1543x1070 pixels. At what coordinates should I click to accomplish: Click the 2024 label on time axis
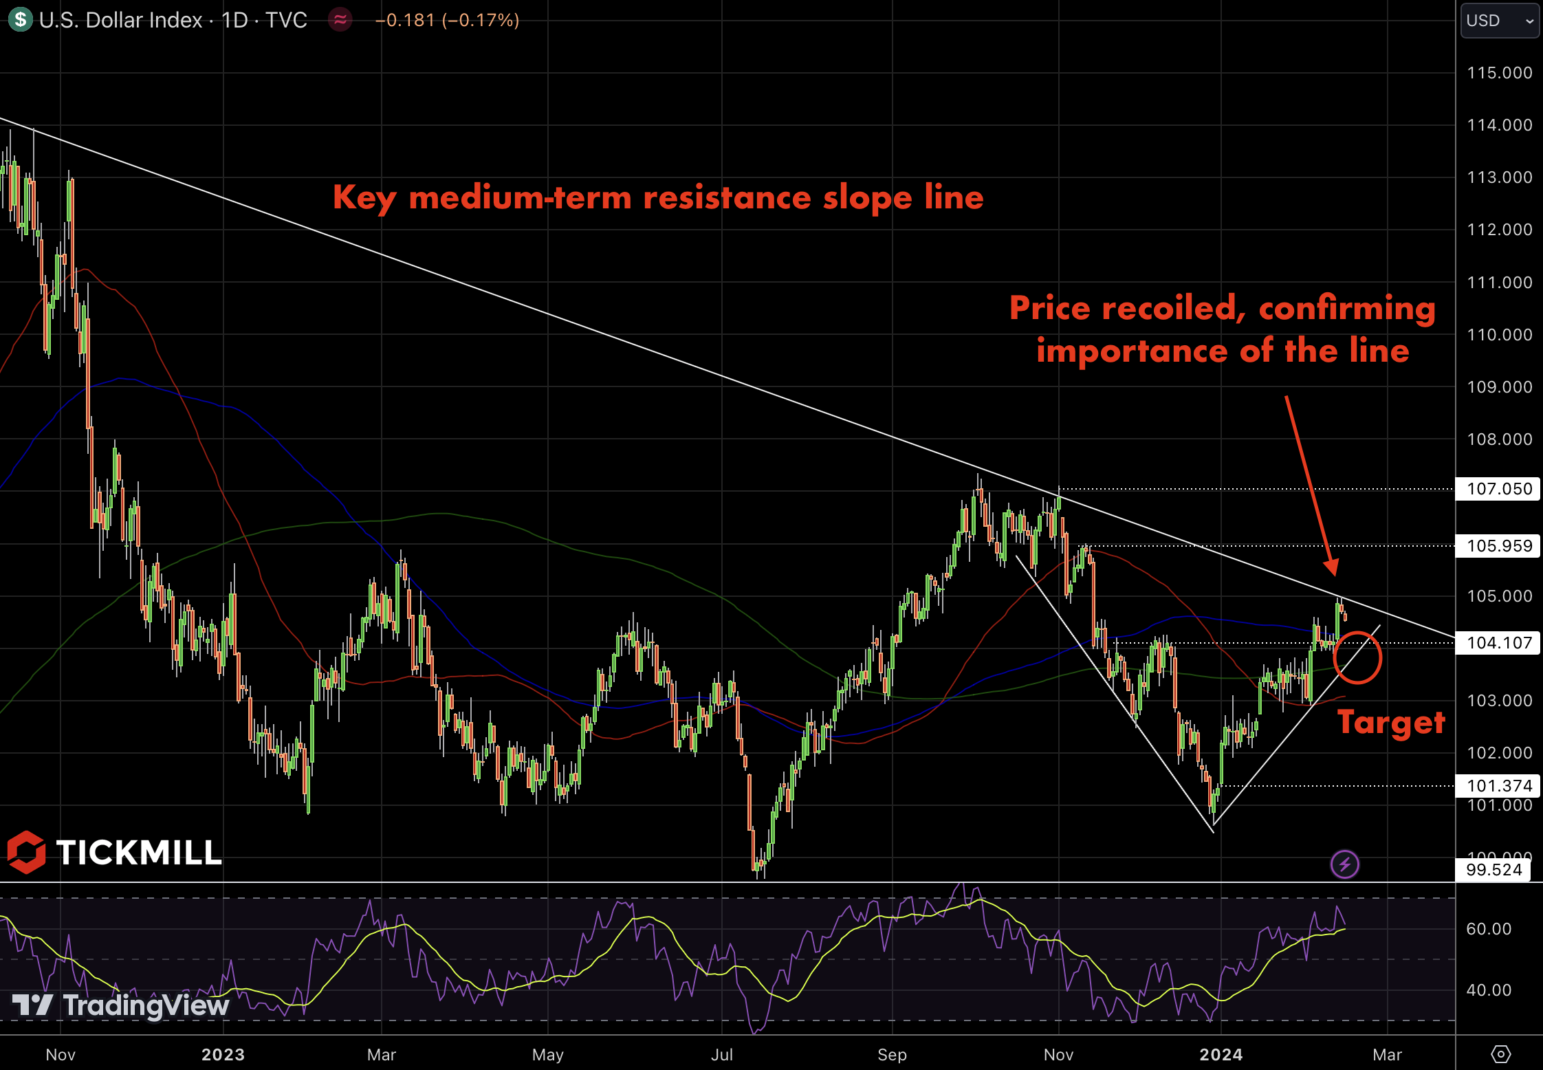pos(1221,1054)
